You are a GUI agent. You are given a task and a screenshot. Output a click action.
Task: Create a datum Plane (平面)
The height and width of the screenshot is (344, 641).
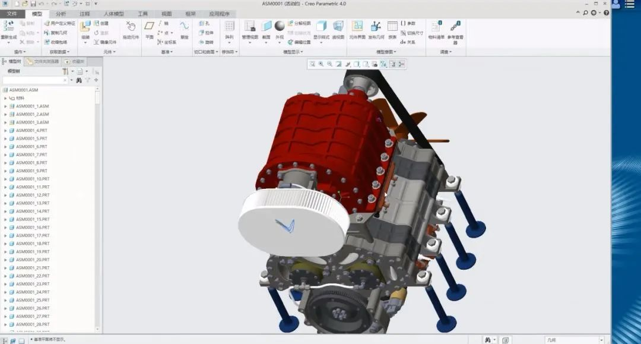click(149, 27)
